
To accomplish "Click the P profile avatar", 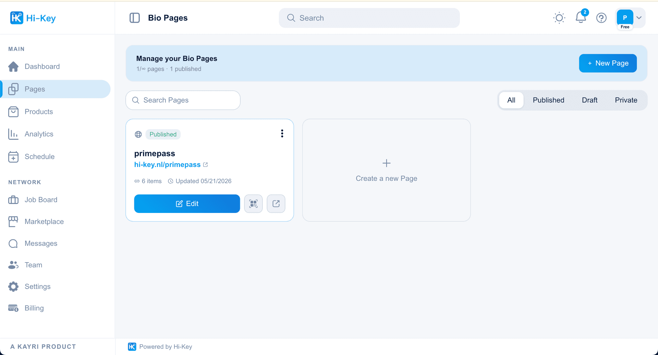I will [625, 17].
